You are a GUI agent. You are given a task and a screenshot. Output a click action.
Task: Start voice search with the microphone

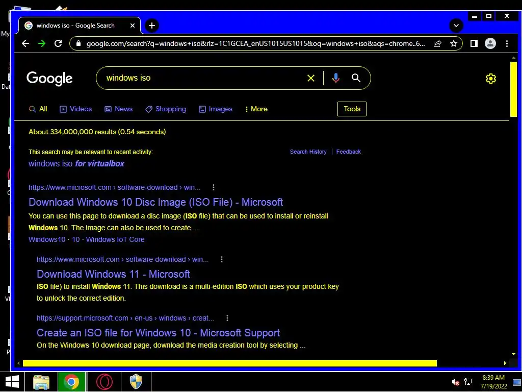(336, 78)
